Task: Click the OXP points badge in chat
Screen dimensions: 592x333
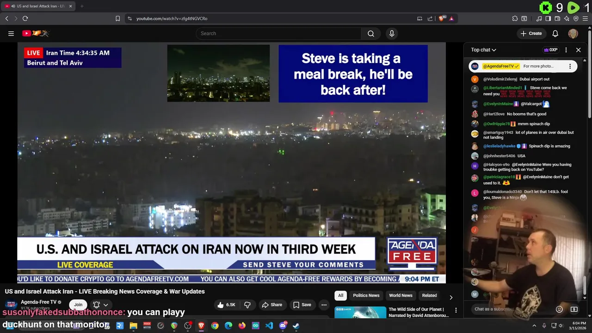Action: (x=550, y=50)
